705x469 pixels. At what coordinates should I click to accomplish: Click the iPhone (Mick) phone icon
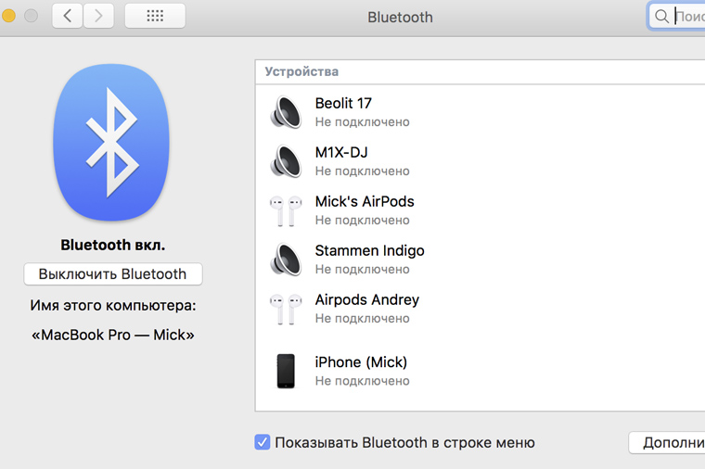point(286,371)
